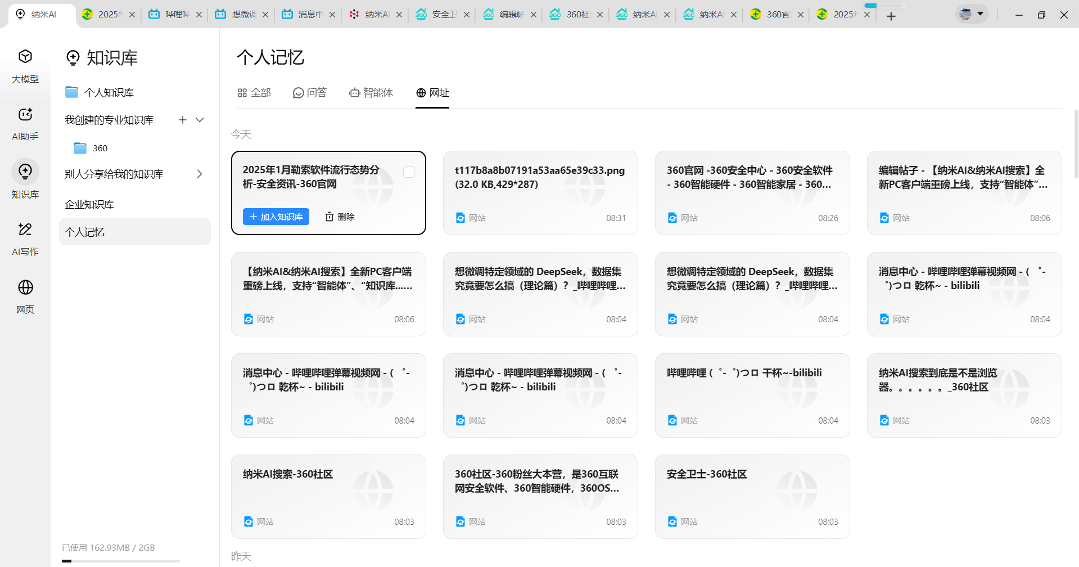Screen dimensions: 1079x567
Task: Close the 360官 browser tab
Action: pyautogui.click(x=801, y=15)
